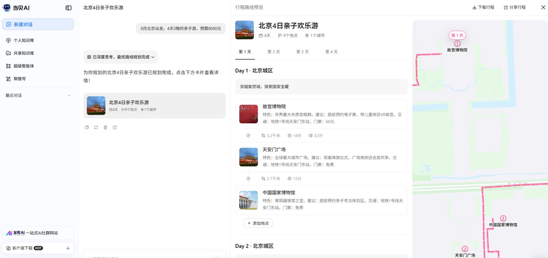
Task: Click 客户端下载 arrow button
Action: pos(67,248)
